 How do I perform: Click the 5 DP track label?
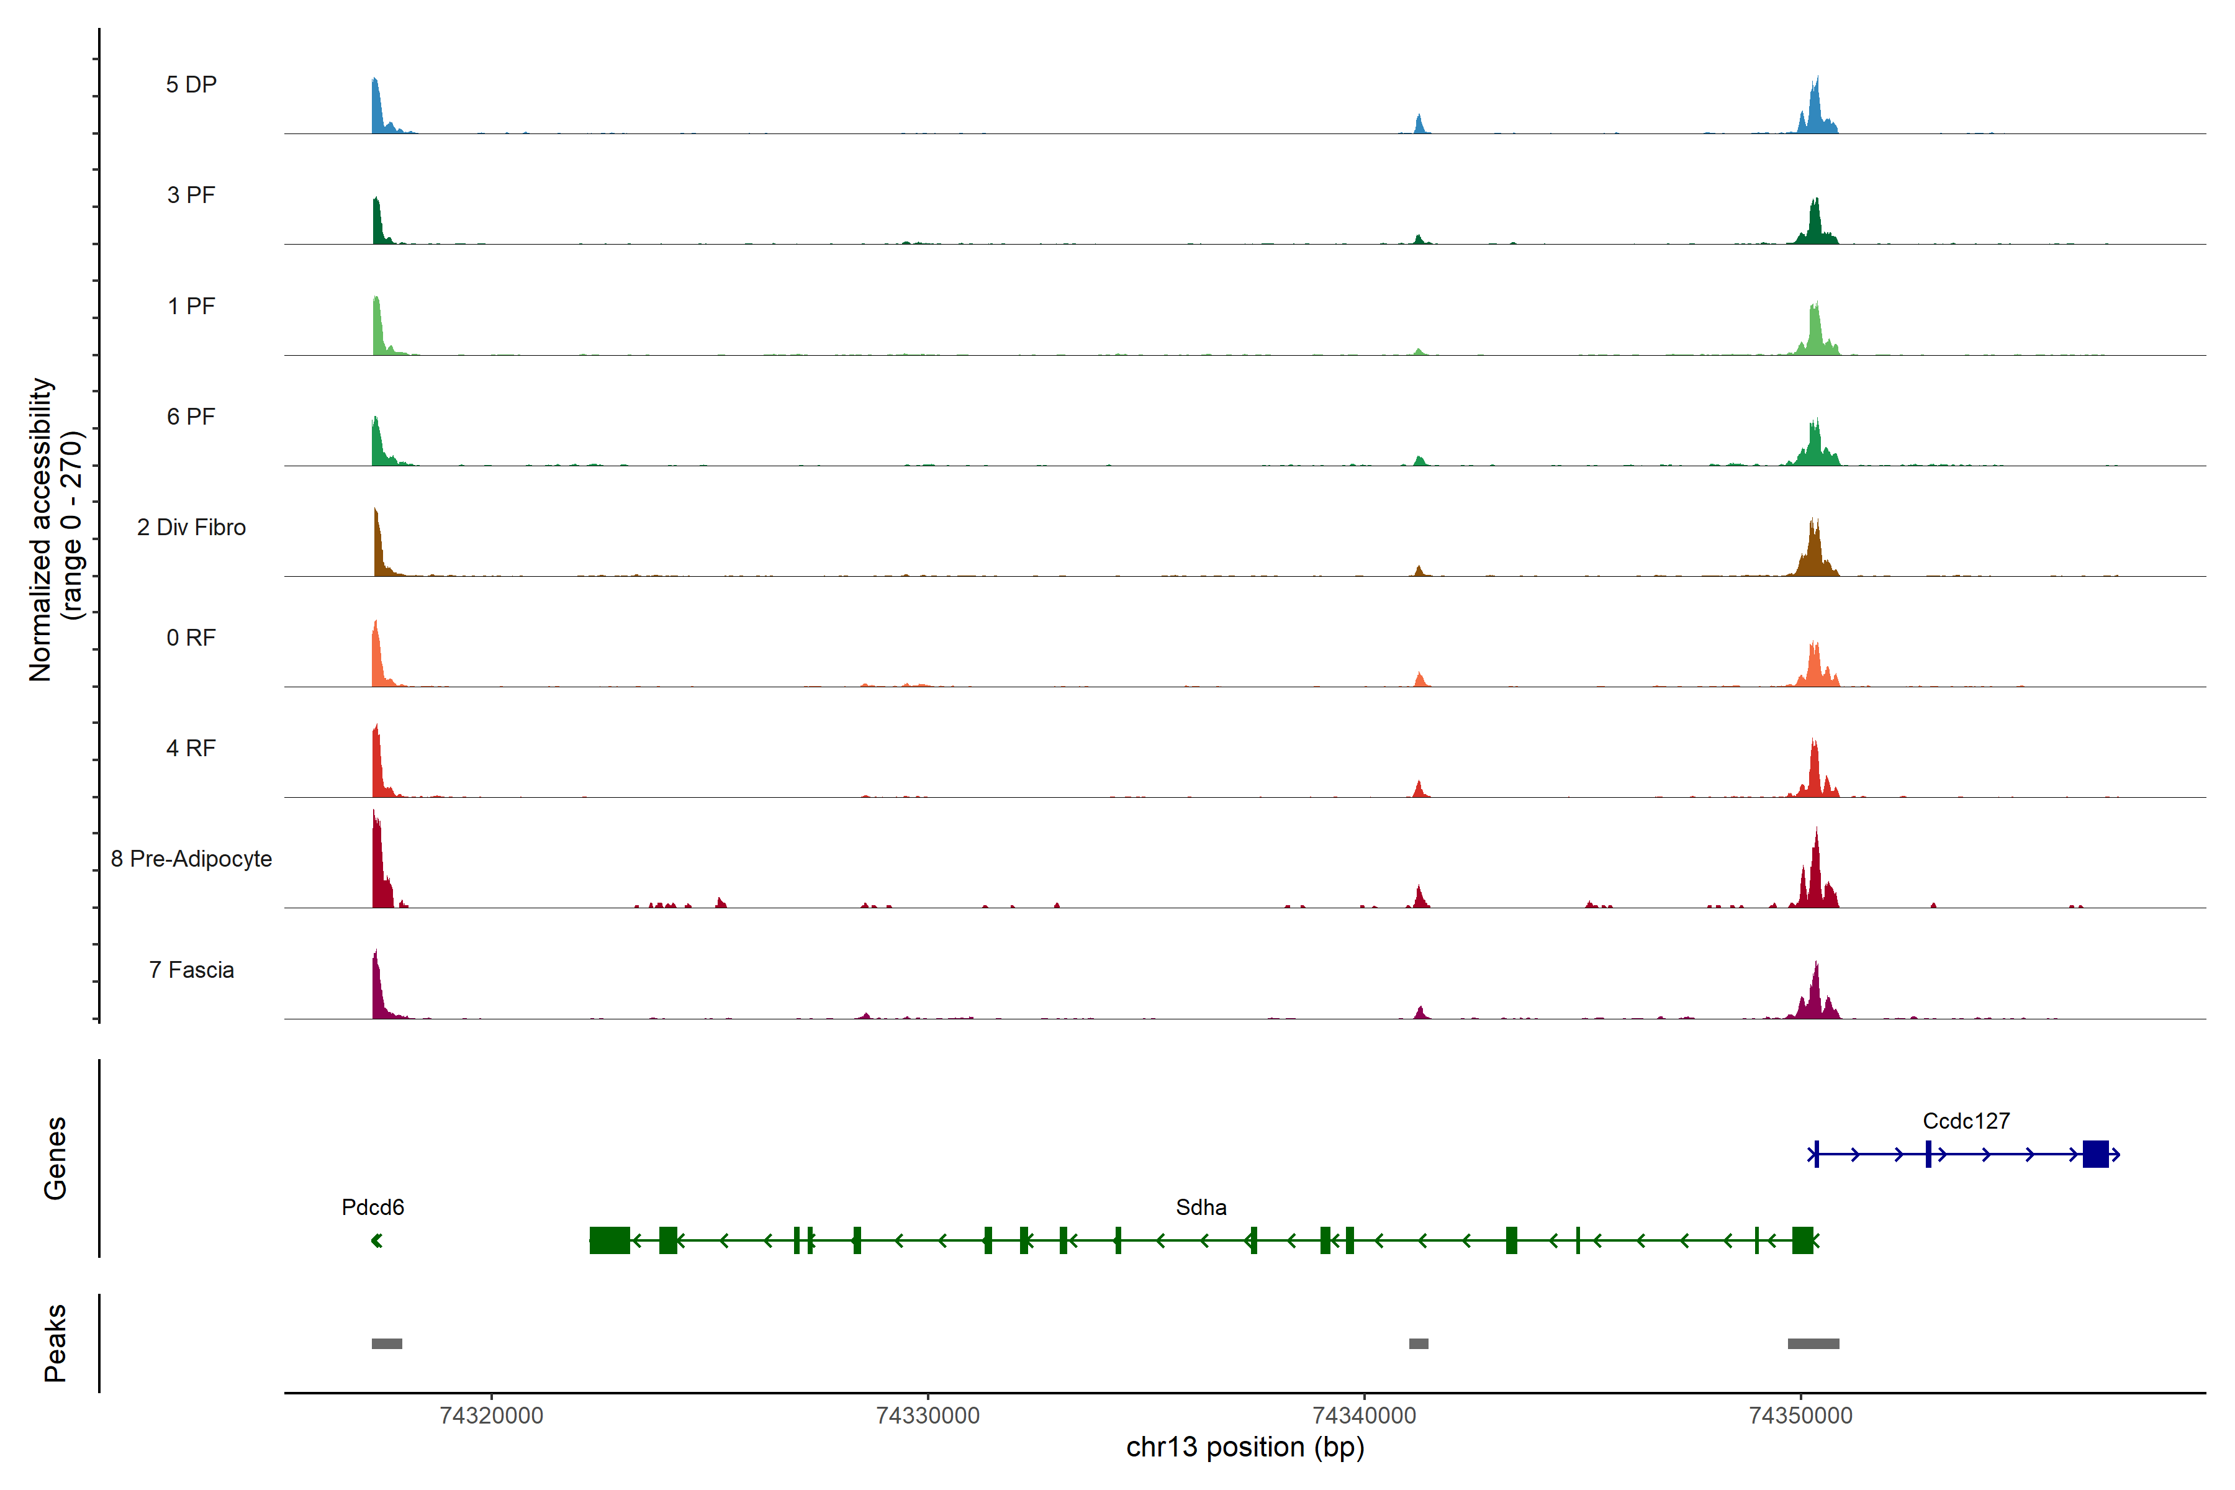point(191,84)
